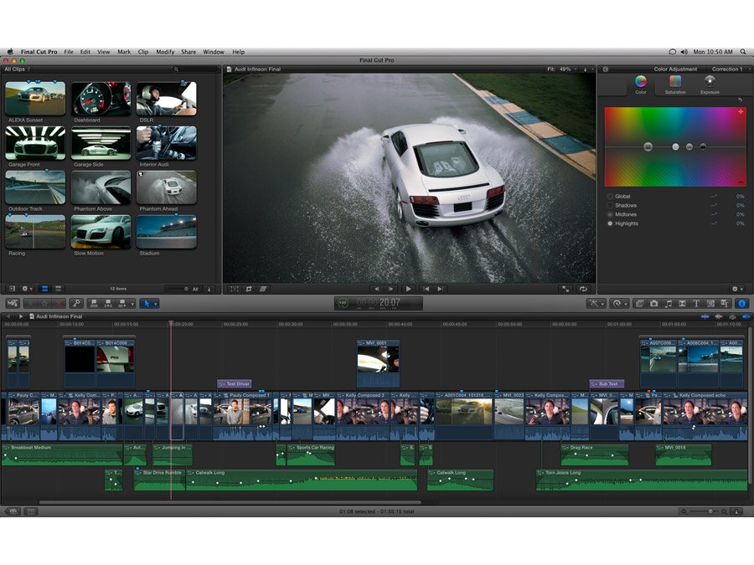754x565 pixels.
Task: Select the Shadows color control
Action: (x=625, y=206)
